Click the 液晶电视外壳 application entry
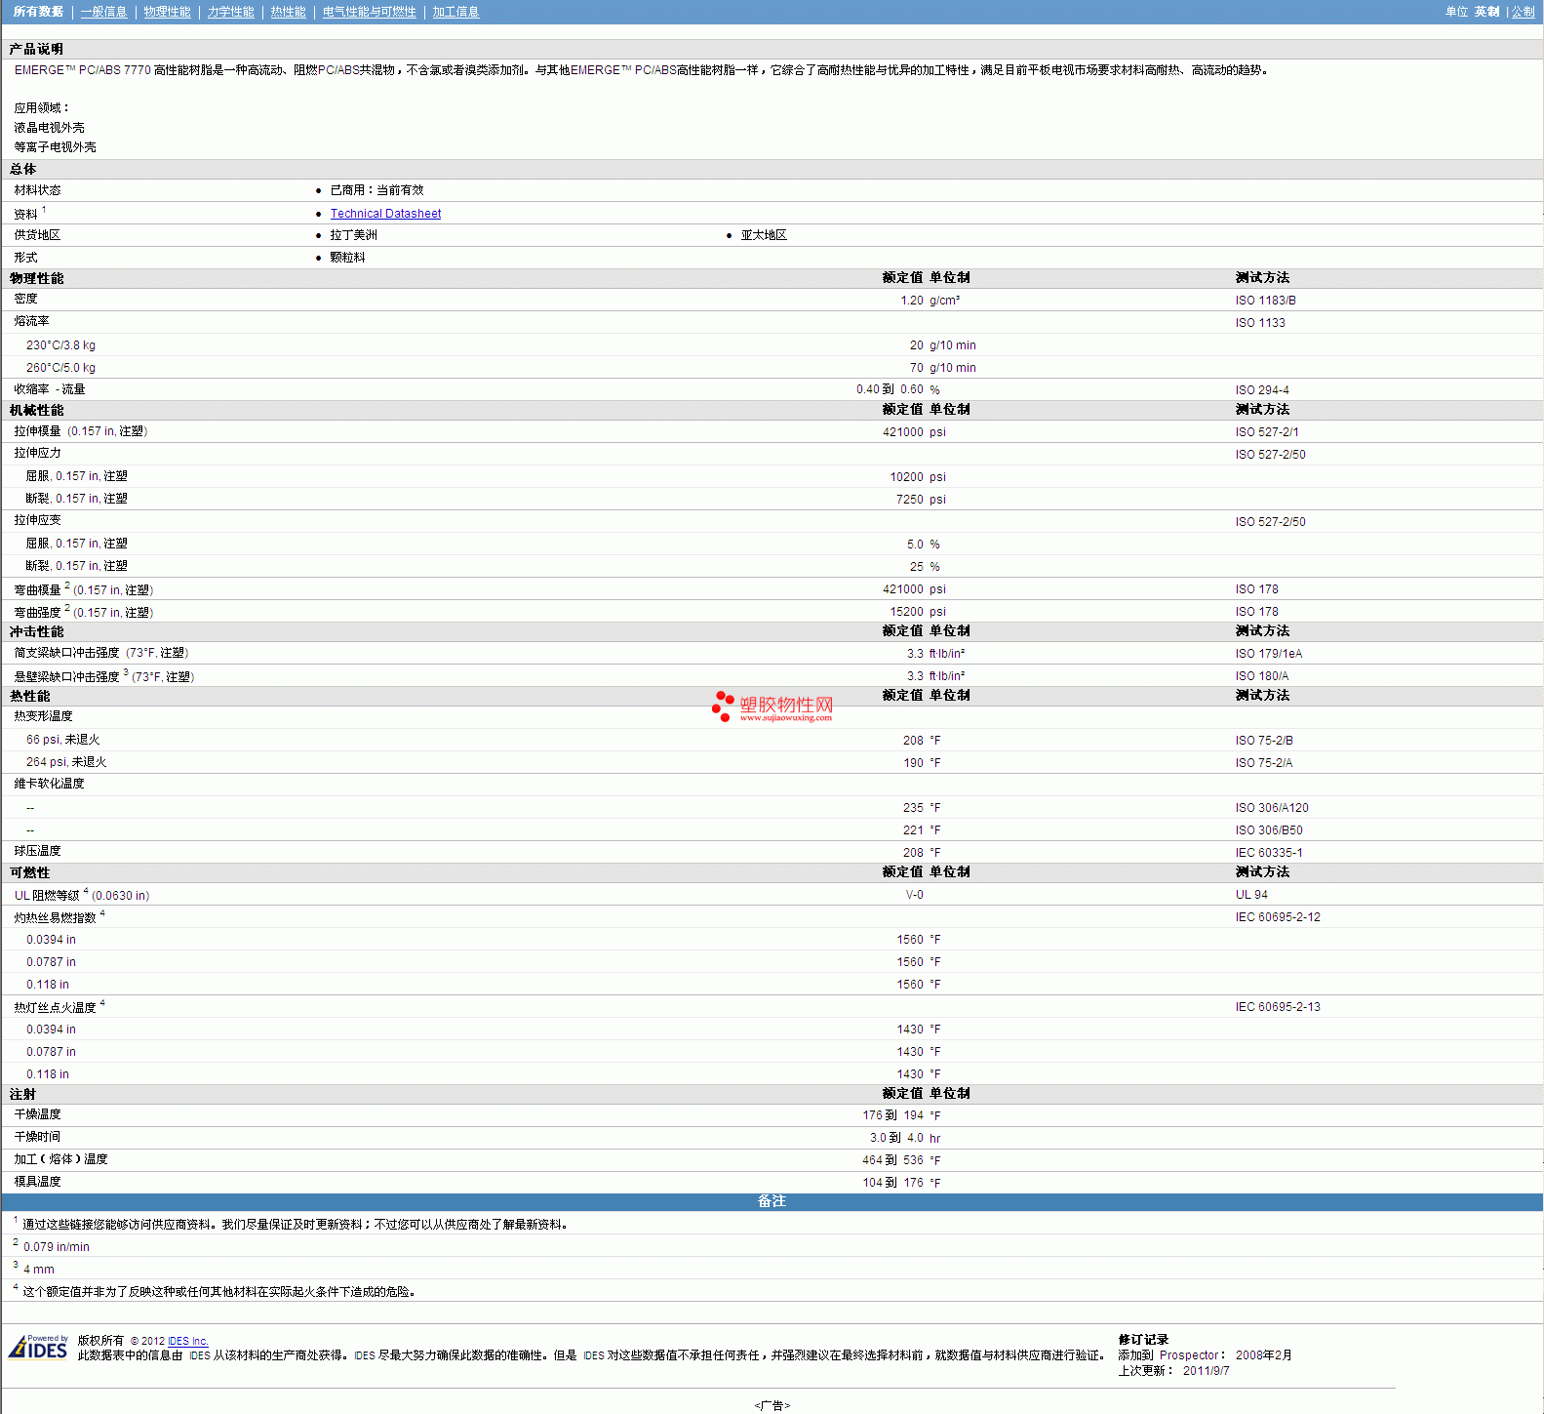1544x1414 pixels. tap(49, 128)
